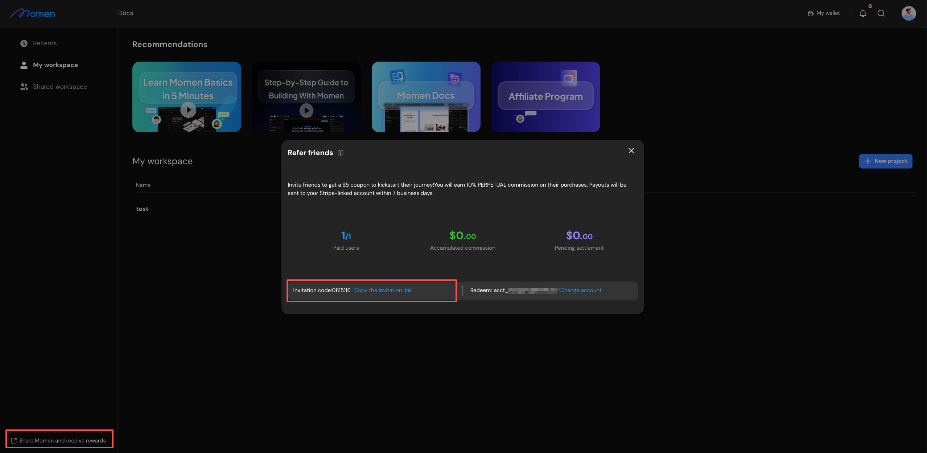Open the user avatar menu

point(909,13)
